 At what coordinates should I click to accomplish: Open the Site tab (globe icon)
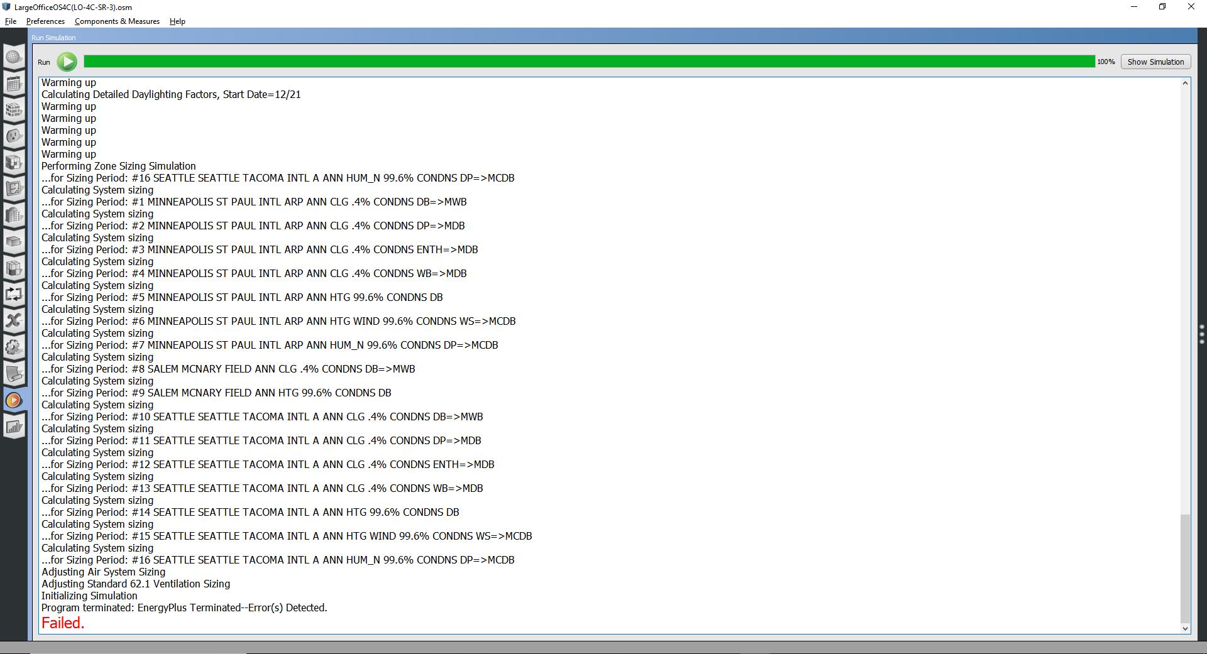(14, 57)
